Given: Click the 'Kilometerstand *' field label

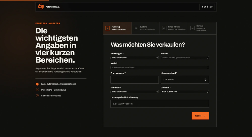Looking at the screenshot, I should point(169,73).
